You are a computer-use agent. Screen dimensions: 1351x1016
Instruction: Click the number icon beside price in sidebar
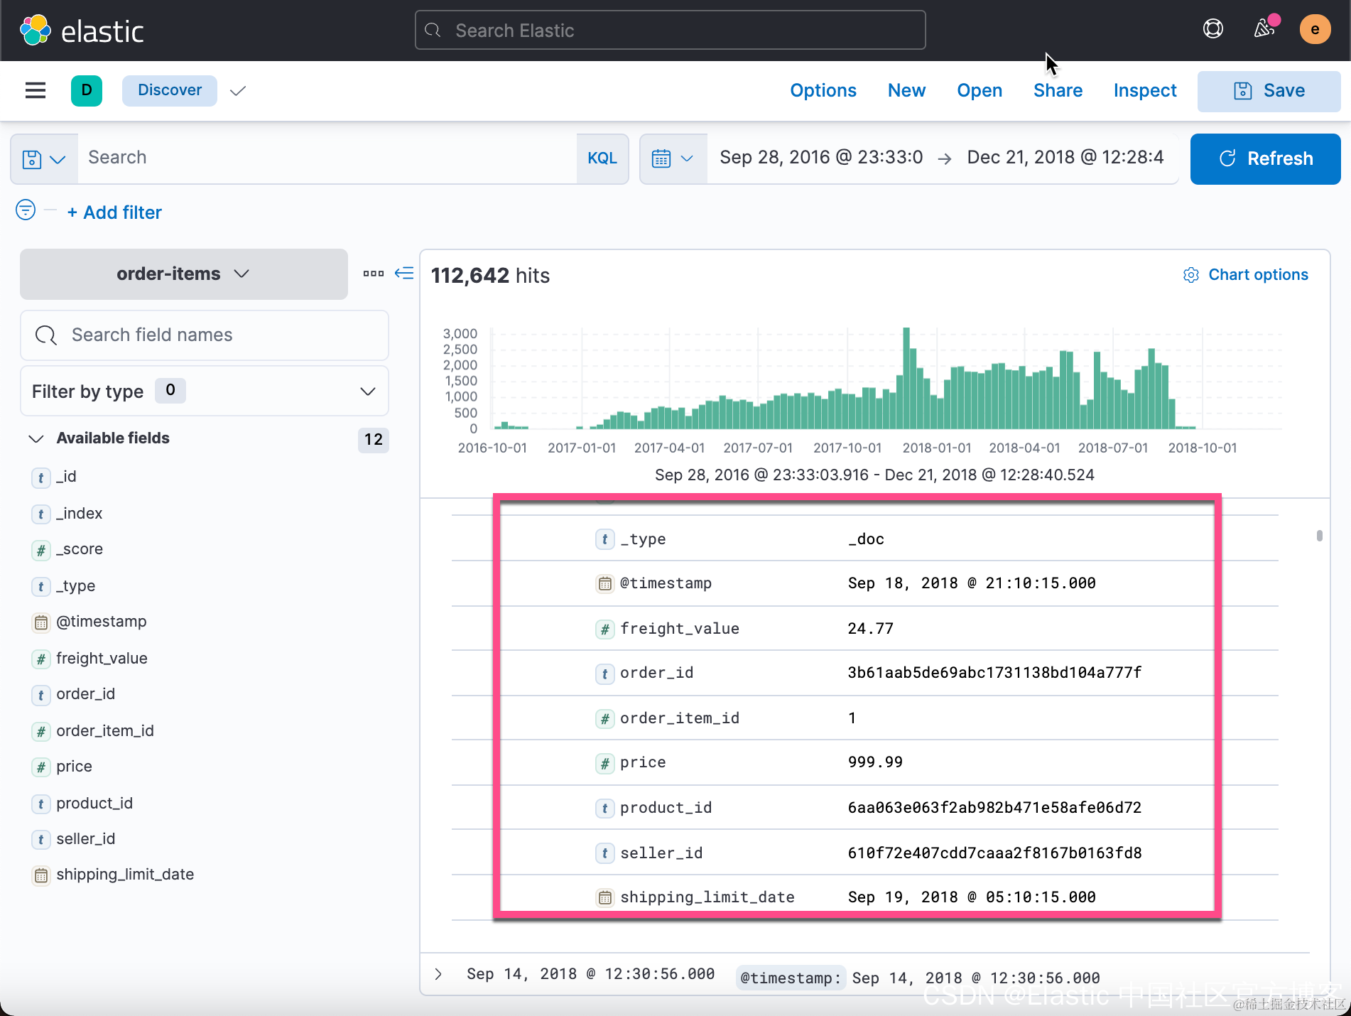click(x=41, y=767)
